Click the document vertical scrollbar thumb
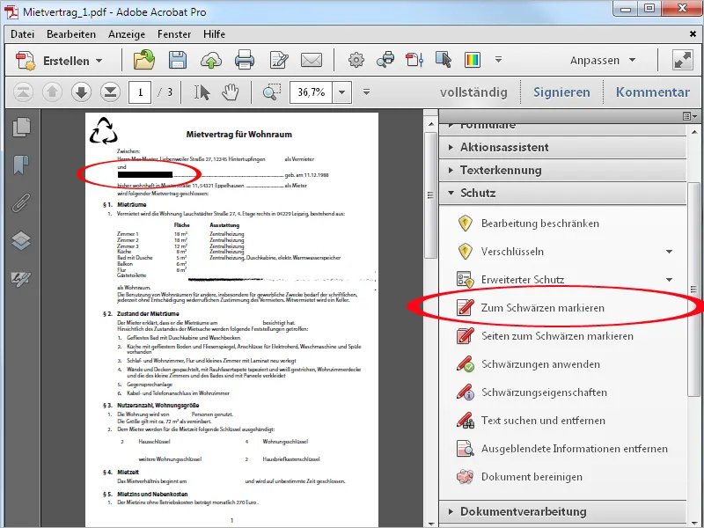 pyautogui.click(x=430, y=194)
